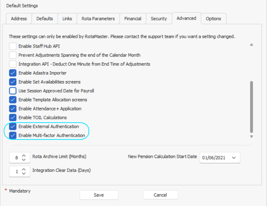The image size is (267, 206).
Task: Click scroll down arrow in settings list
Action: [x=251, y=136]
